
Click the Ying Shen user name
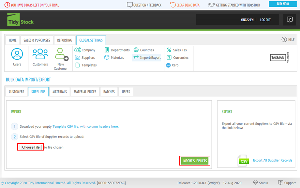[247, 20]
